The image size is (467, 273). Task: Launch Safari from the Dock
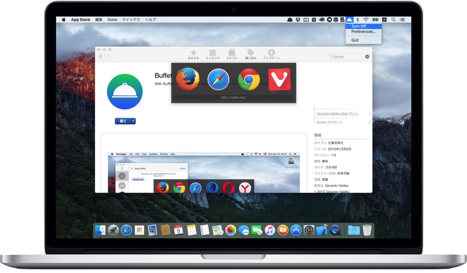click(126, 230)
